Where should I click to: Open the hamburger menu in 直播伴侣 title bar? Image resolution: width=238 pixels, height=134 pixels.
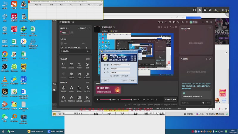pos(187,22)
